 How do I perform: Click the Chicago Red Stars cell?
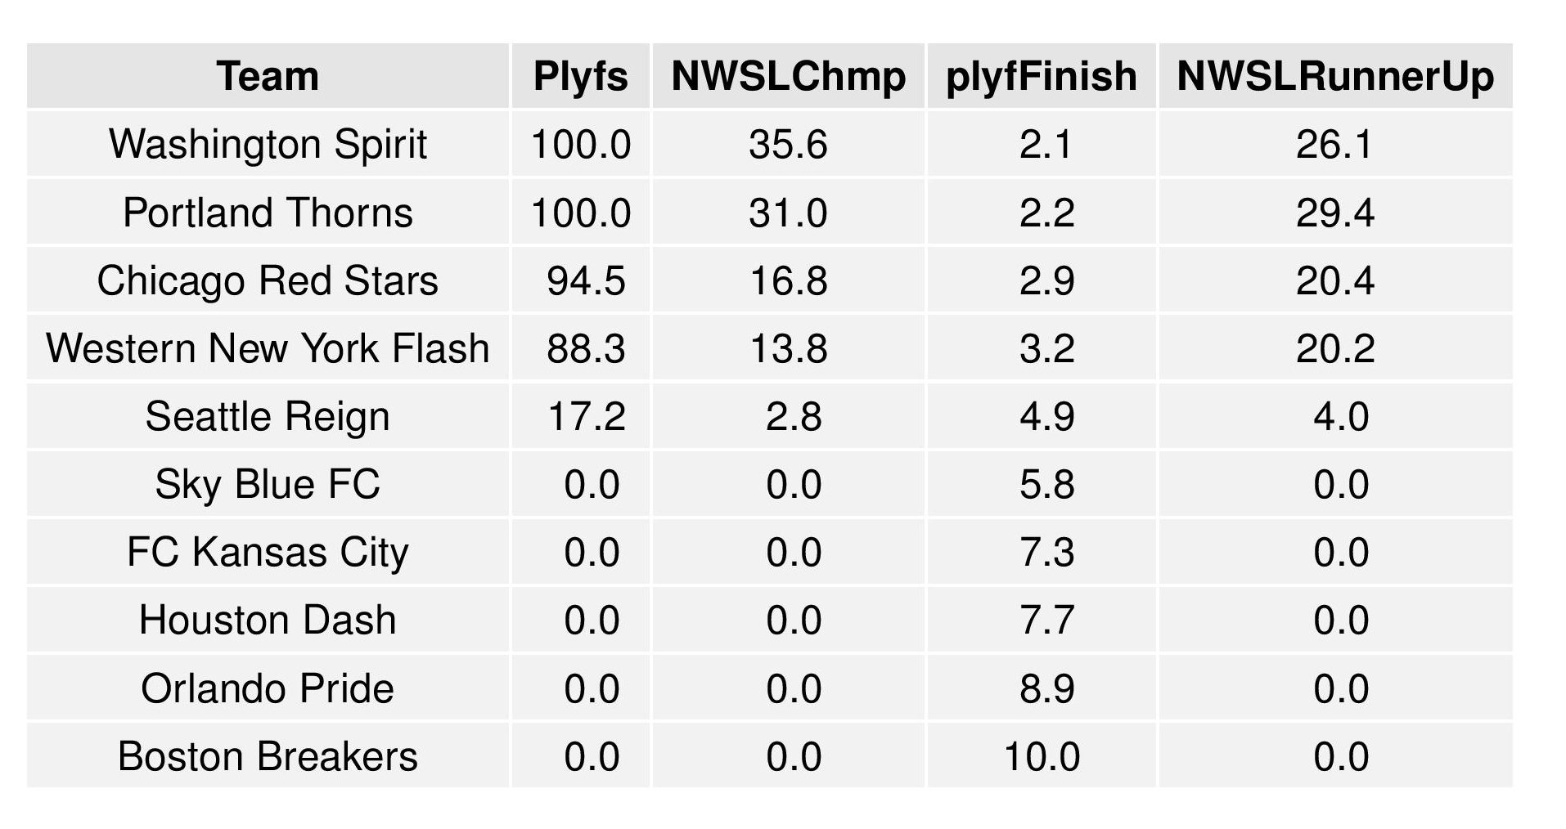(268, 280)
